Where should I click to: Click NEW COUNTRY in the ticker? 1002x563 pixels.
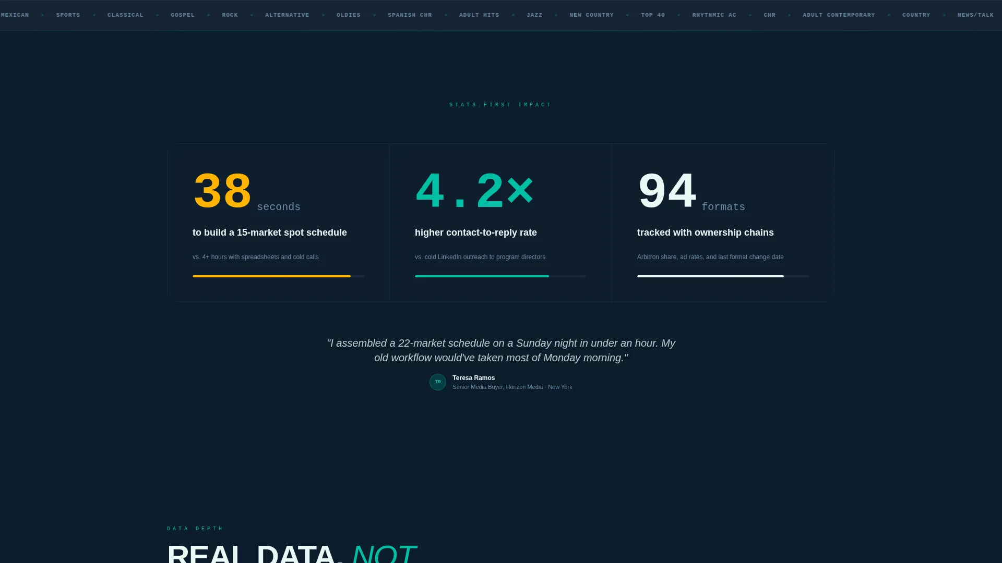click(592, 15)
